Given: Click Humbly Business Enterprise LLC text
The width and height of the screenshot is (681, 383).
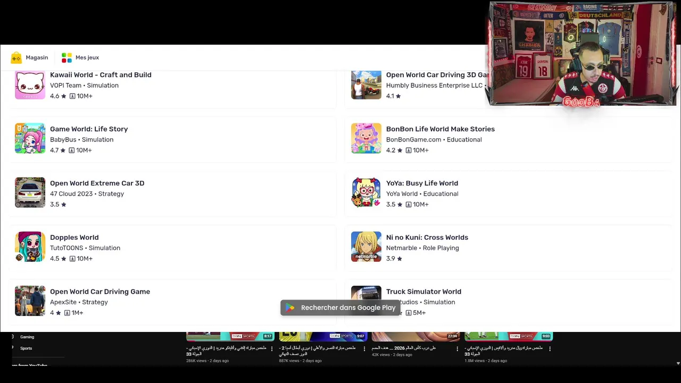Looking at the screenshot, I should (434, 86).
